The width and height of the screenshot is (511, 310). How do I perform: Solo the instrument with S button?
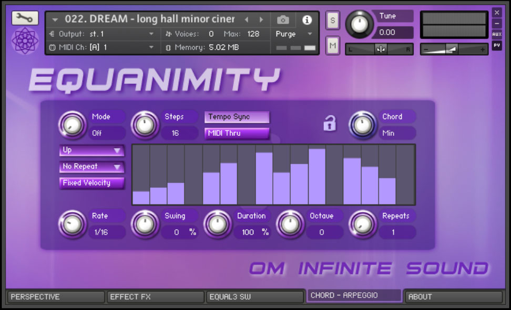point(332,20)
